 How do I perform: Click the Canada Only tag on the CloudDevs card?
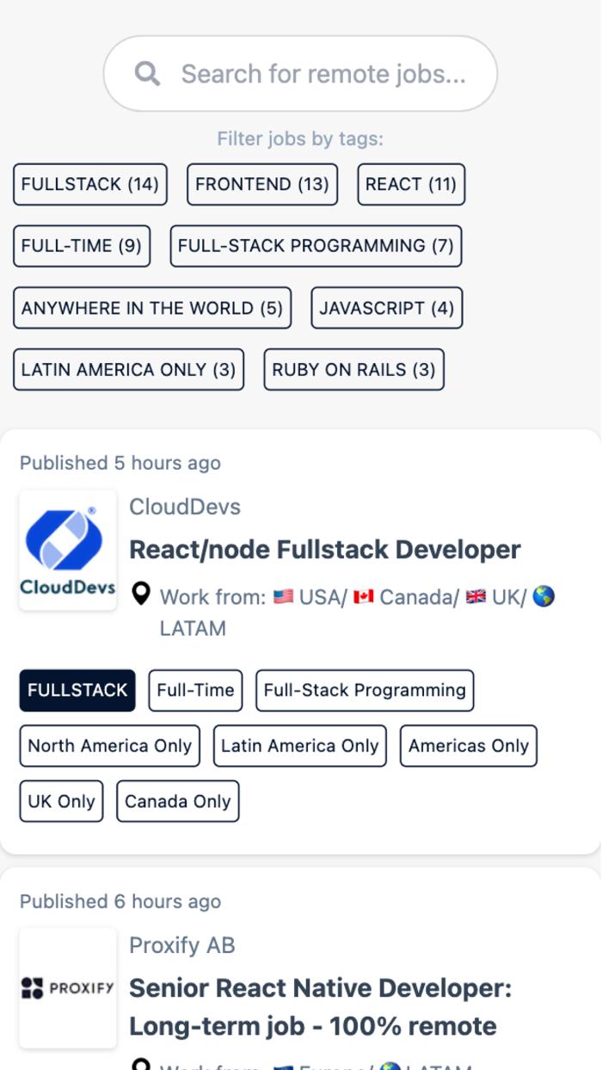click(177, 801)
